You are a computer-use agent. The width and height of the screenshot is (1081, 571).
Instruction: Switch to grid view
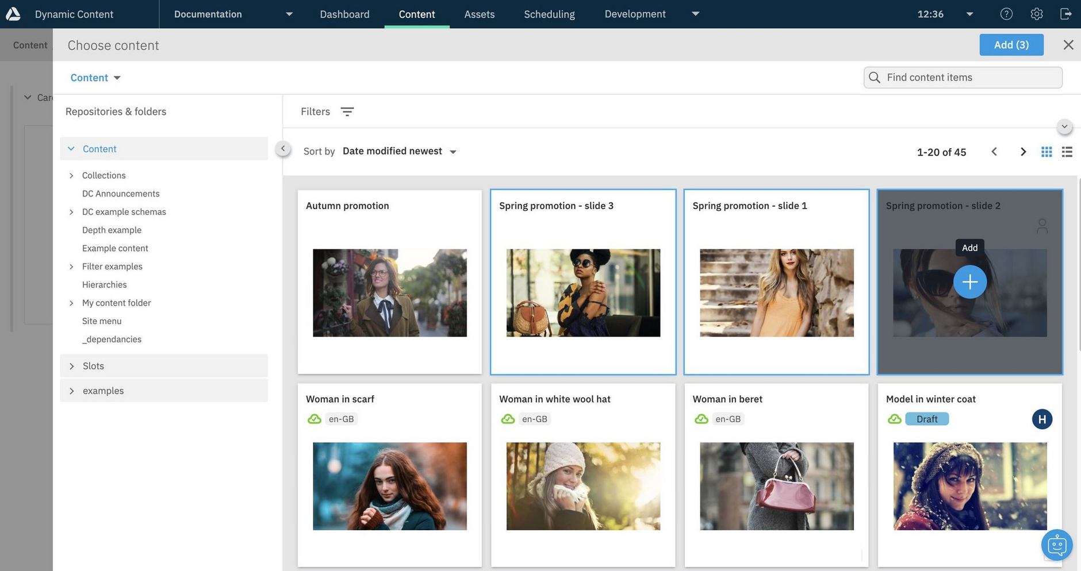coord(1046,152)
